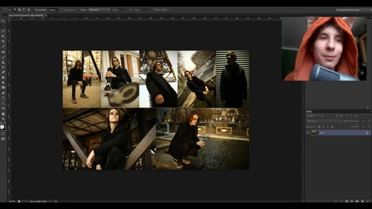The height and width of the screenshot is (209, 372).
Task: Click the document size info in status bar
Action: 38,201
